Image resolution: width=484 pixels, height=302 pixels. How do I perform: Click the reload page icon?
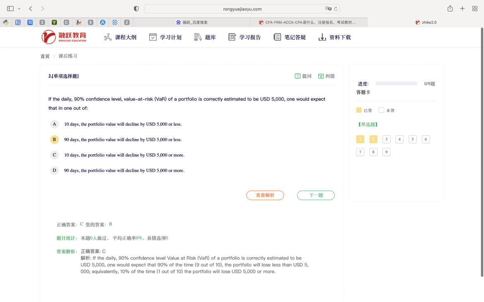(x=336, y=9)
